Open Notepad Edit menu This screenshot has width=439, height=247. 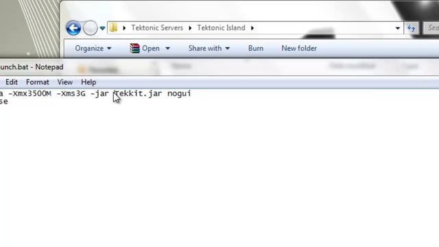click(x=12, y=82)
